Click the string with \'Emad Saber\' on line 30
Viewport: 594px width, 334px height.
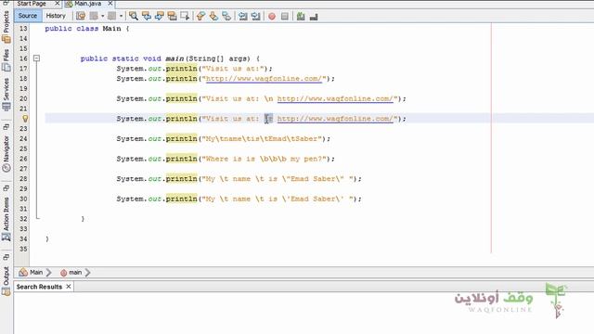click(278, 199)
